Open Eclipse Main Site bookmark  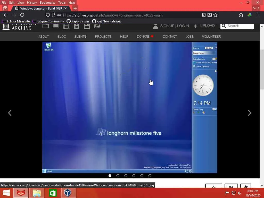[16, 21]
